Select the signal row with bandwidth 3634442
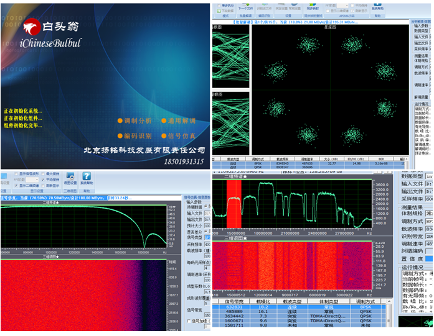The image size is (434, 336). coord(299,316)
